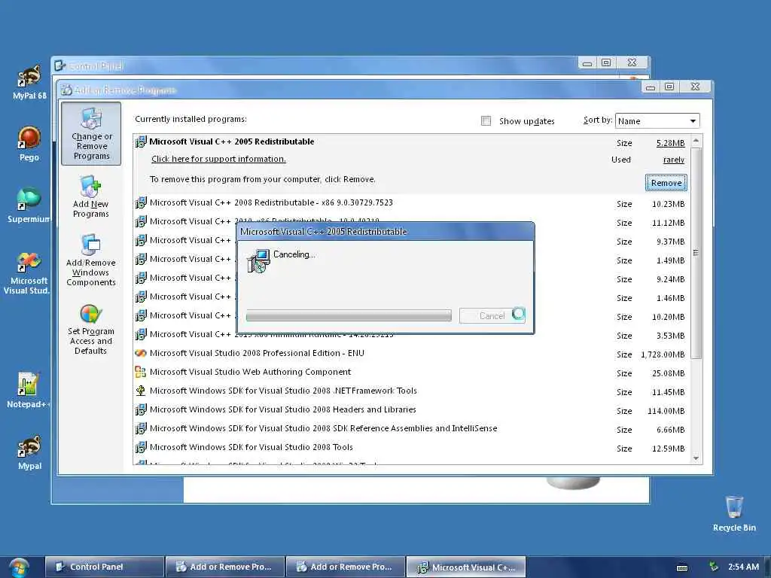
Task: Click Visual Studio 2008 Professional Edition icon
Action: click(141, 353)
